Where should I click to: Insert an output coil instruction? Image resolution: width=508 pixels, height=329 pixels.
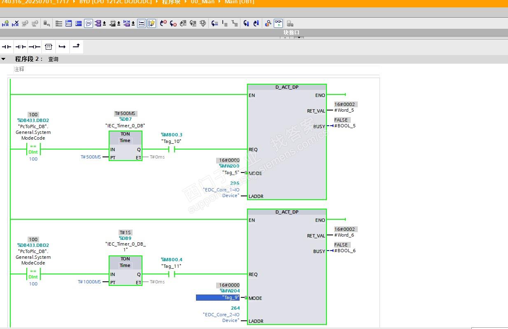tap(35, 47)
